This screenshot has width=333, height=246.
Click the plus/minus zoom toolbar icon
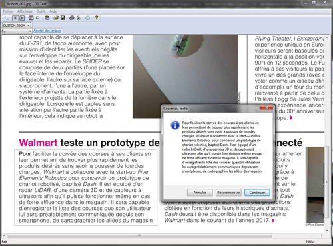point(6,18)
